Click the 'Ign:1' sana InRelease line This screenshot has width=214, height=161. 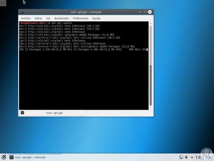point(52,32)
